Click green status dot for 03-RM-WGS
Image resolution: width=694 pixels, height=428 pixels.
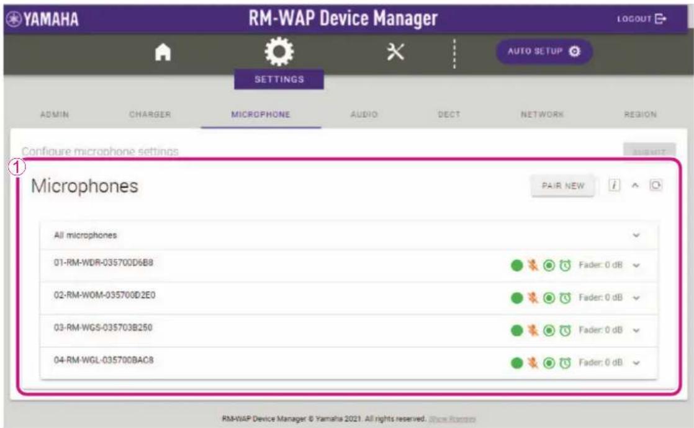click(x=516, y=330)
